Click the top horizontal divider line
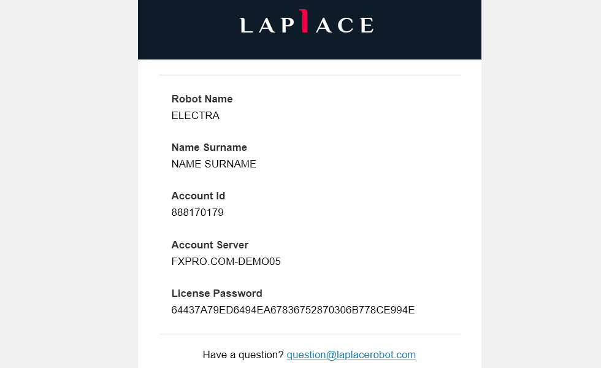The image size is (601, 368). [x=310, y=75]
